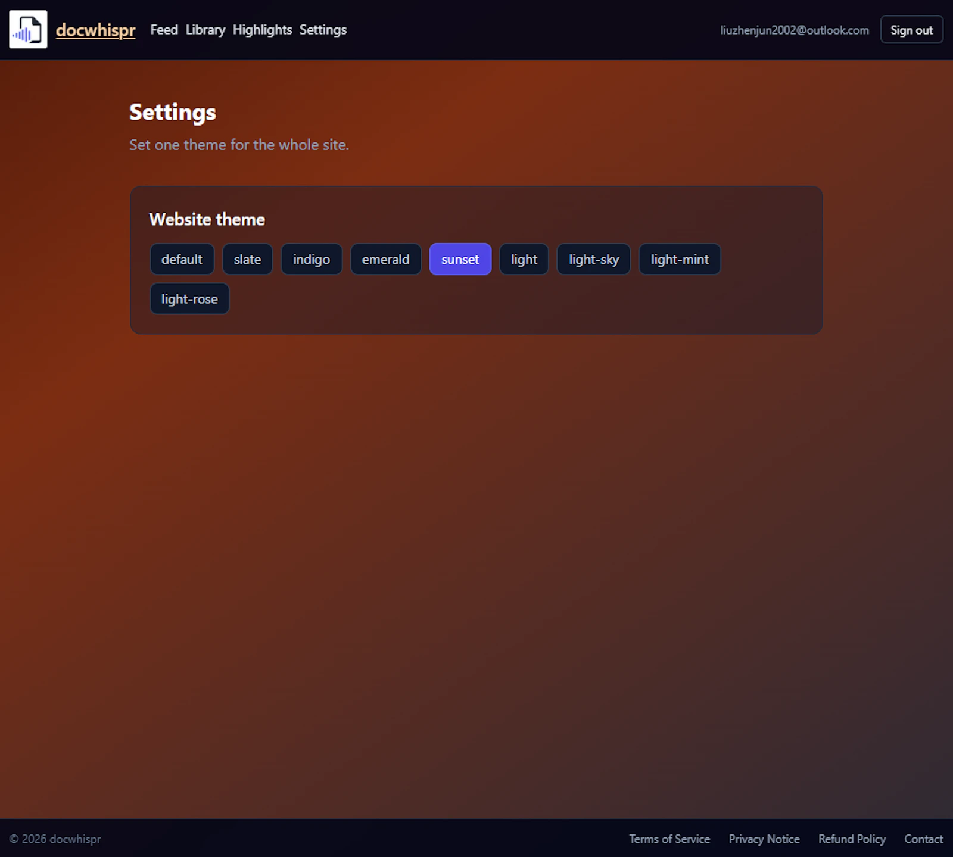Choose the indigo theme
953x857 pixels.
click(x=312, y=259)
